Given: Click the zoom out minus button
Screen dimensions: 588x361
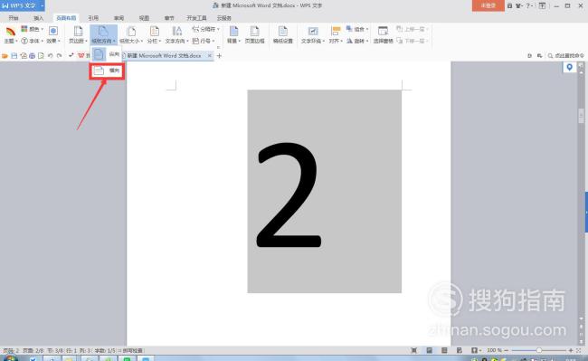Looking at the screenshot, I should click(x=507, y=350).
